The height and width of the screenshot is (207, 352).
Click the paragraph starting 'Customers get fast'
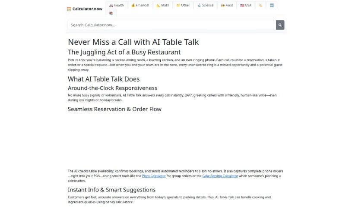pyautogui.click(x=169, y=200)
